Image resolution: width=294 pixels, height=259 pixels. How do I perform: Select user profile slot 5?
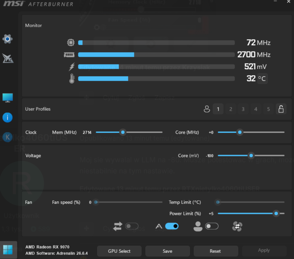click(x=268, y=109)
